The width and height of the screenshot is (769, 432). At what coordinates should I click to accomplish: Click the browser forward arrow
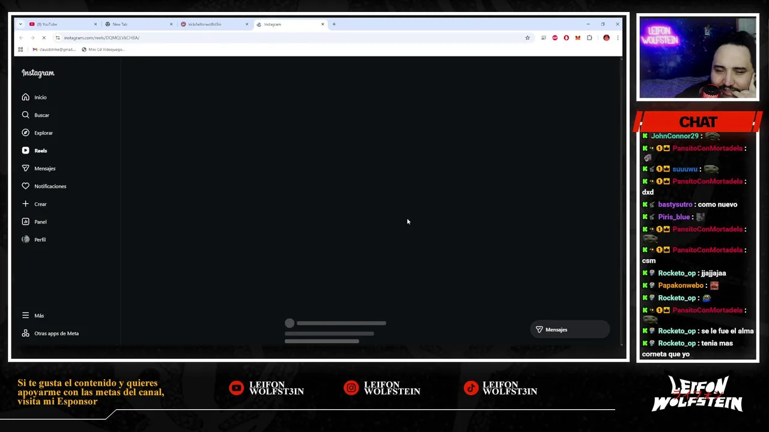pyautogui.click(x=32, y=38)
